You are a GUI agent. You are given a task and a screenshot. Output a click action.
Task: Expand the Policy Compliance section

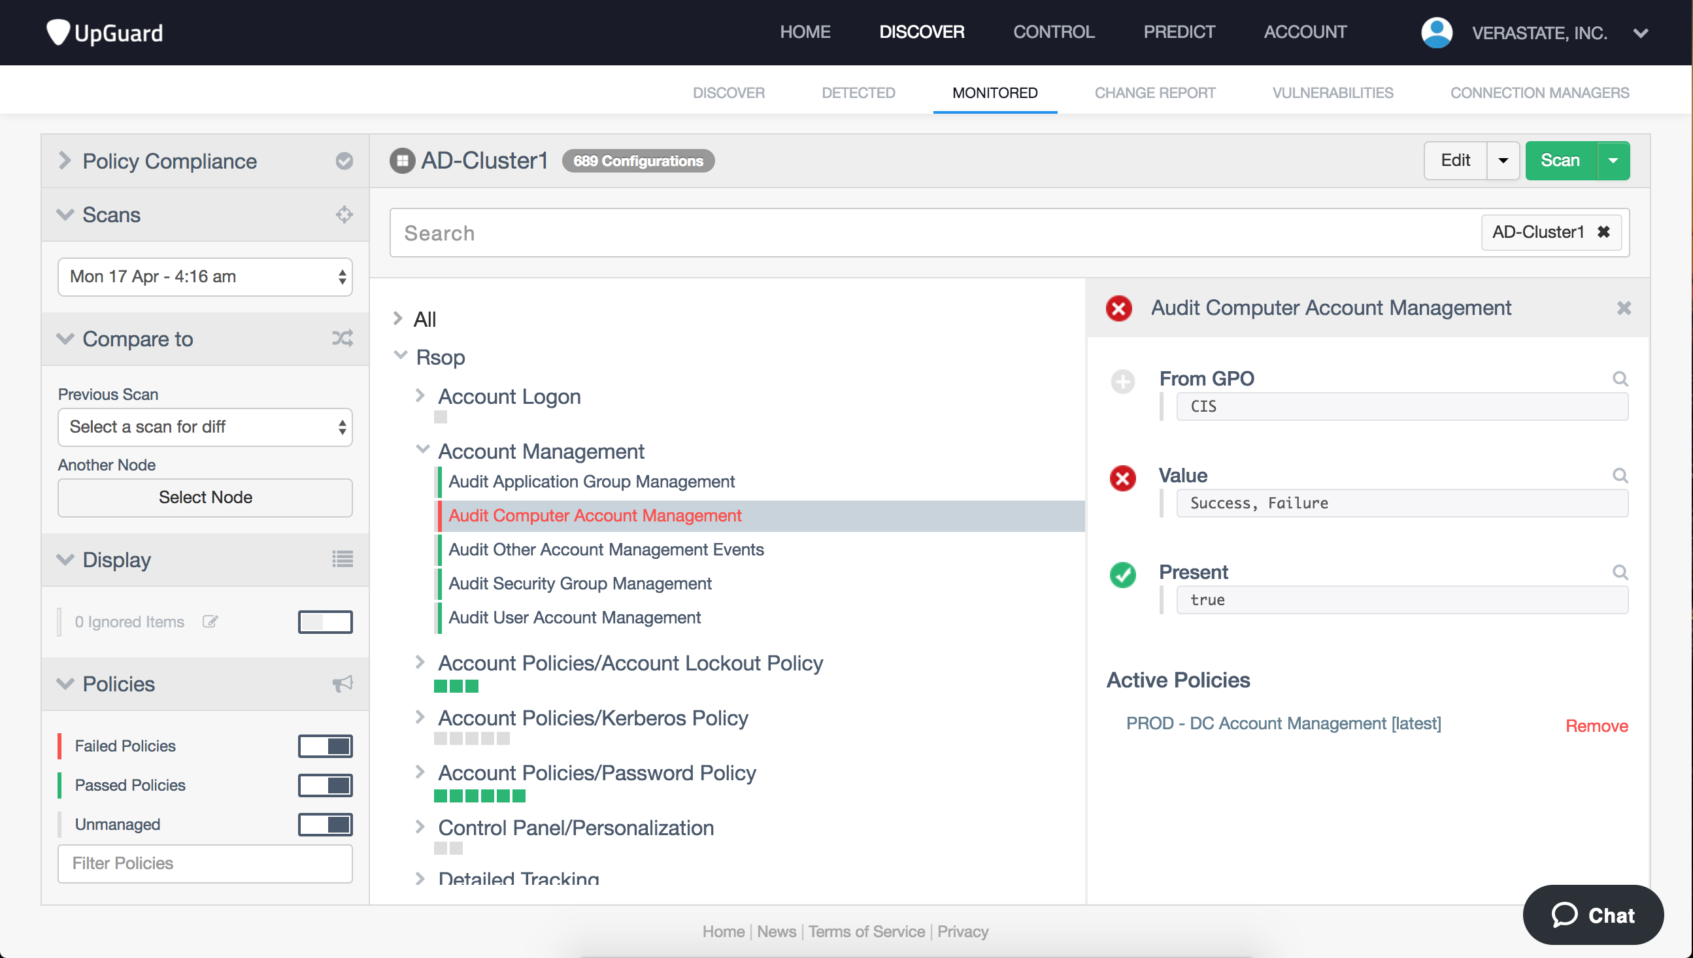[65, 161]
